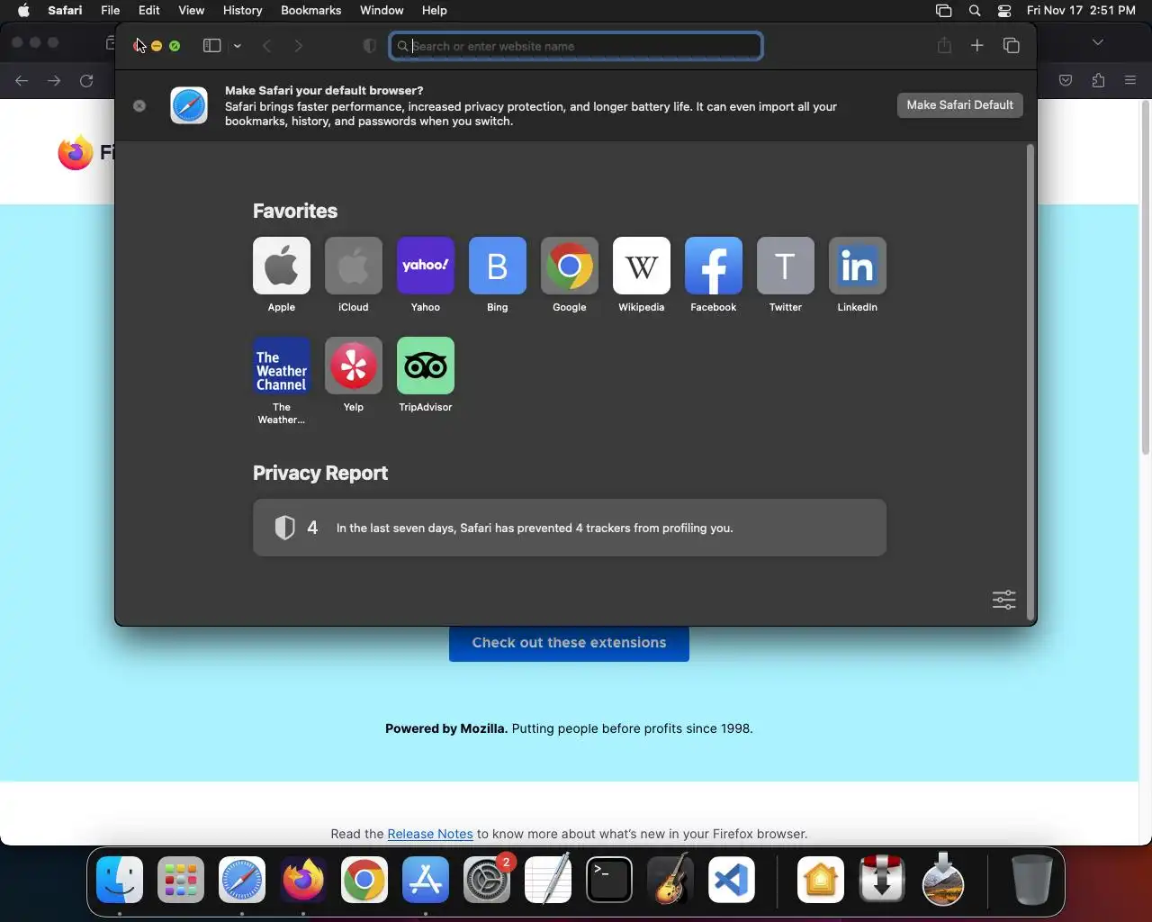Open the TripAdvisor favorite tile
This screenshot has height=922, width=1152.
point(426,366)
